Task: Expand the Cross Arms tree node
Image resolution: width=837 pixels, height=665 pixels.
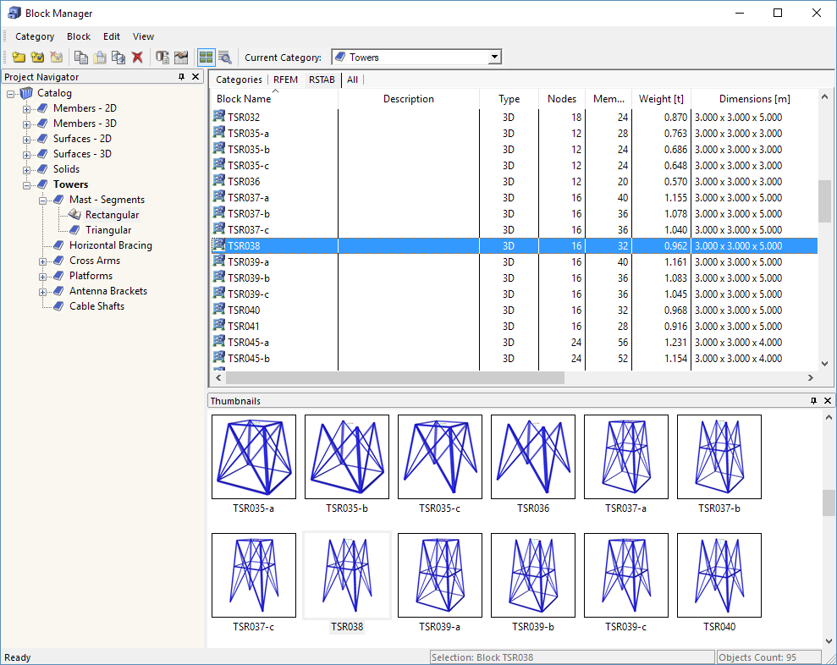Action: point(43,261)
